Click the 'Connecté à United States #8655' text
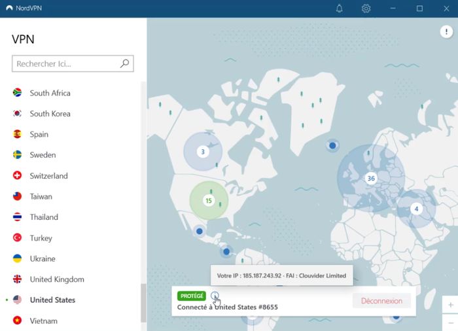Screen dimensions: 458x331 (x=227, y=307)
